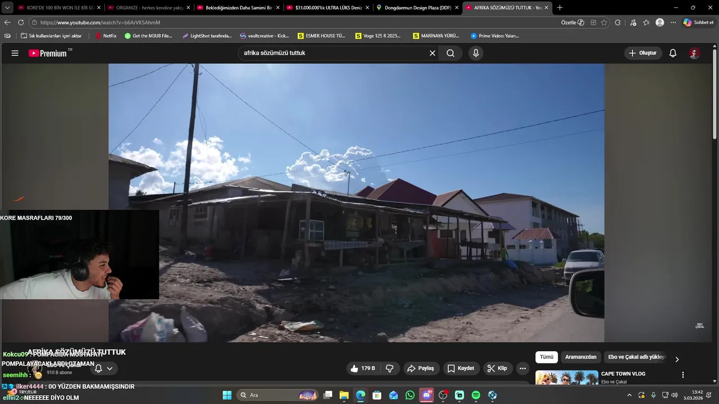Switch to the $31.000.000'lık ULTRA LÜKS tab
This screenshot has width=719, height=404.
(328, 8)
